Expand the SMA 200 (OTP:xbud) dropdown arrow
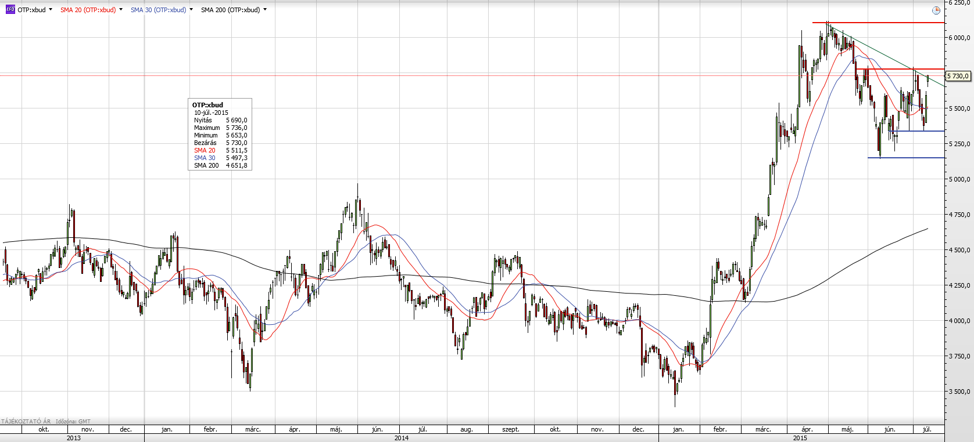The width and height of the screenshot is (974, 442). click(265, 10)
